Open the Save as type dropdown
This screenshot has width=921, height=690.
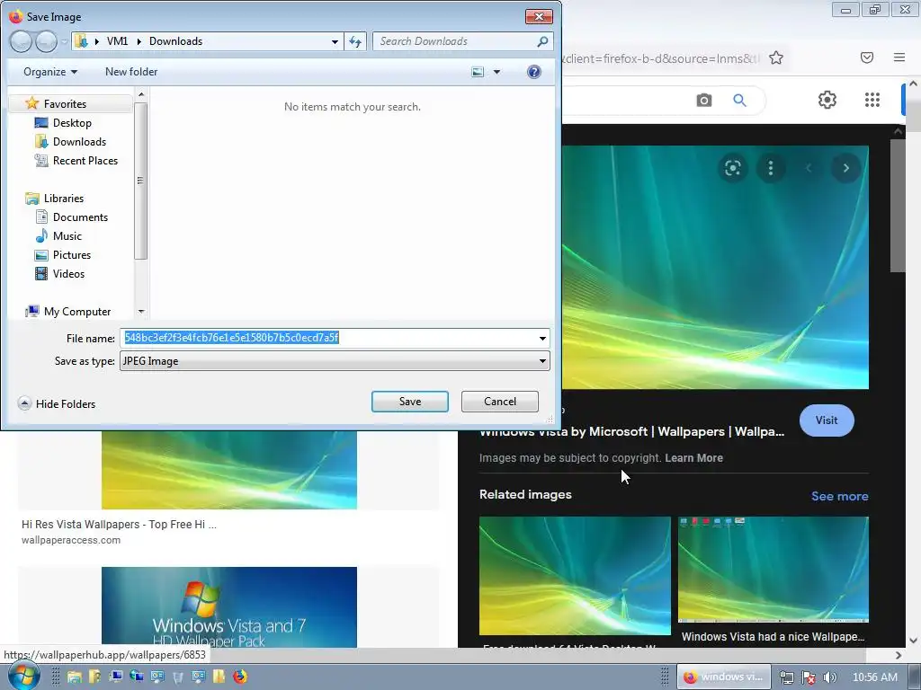(x=335, y=361)
